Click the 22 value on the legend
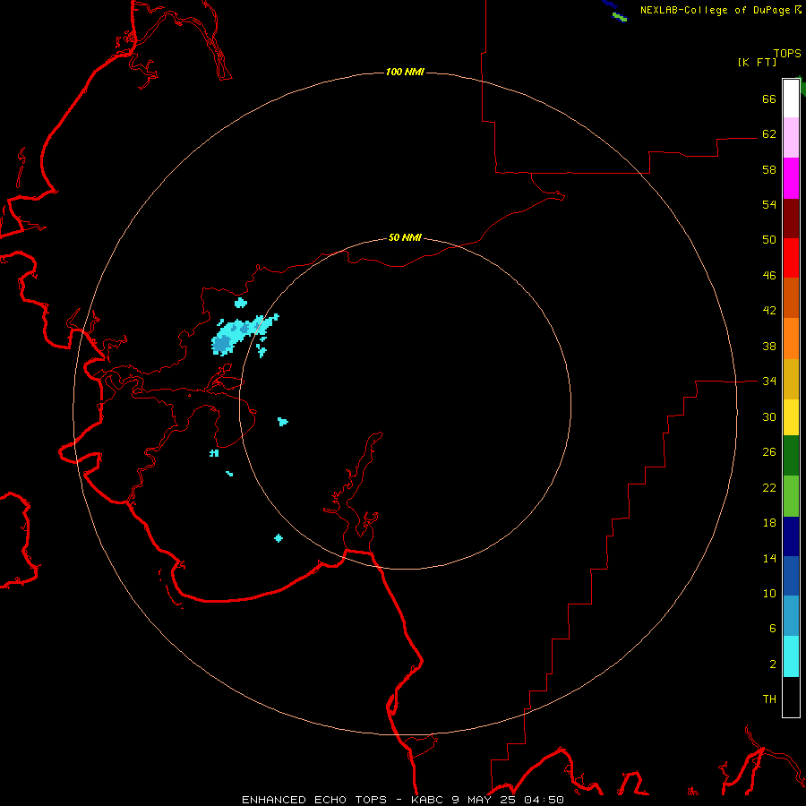 (769, 487)
